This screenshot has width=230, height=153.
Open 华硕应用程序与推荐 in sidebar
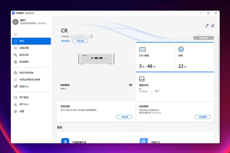coord(31,80)
